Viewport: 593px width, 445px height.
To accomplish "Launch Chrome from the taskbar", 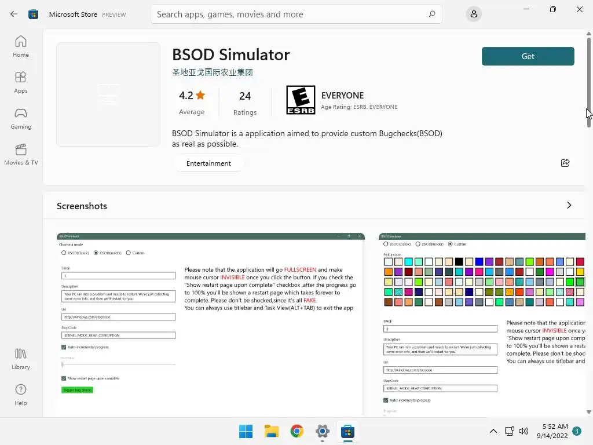I will point(297,431).
